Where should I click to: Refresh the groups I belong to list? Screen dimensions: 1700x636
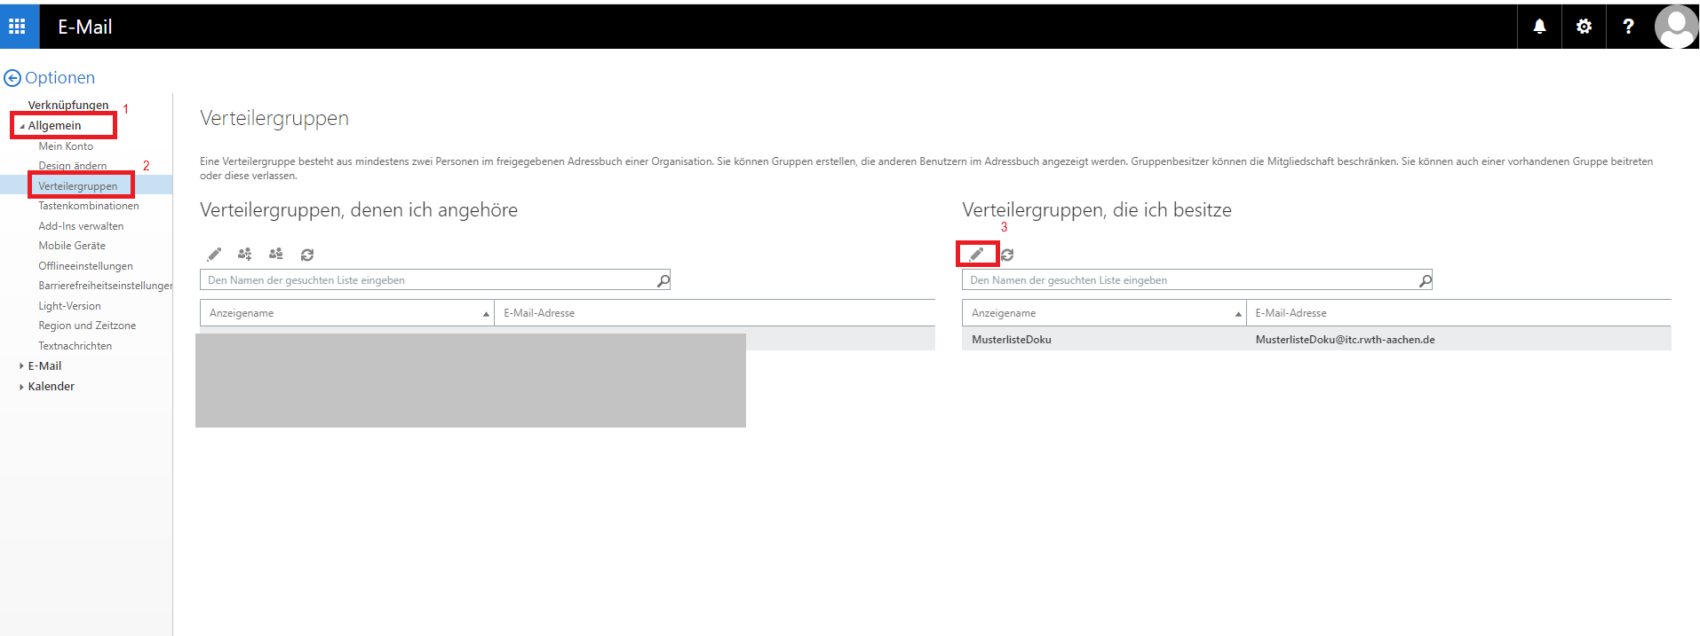[x=307, y=255]
